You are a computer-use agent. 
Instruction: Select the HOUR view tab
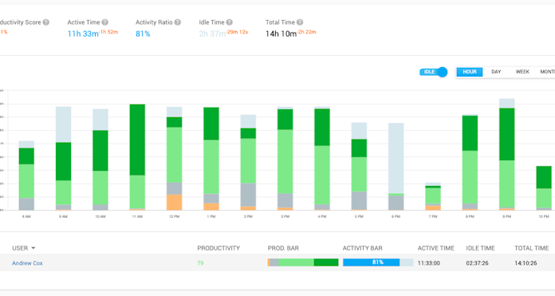point(470,72)
